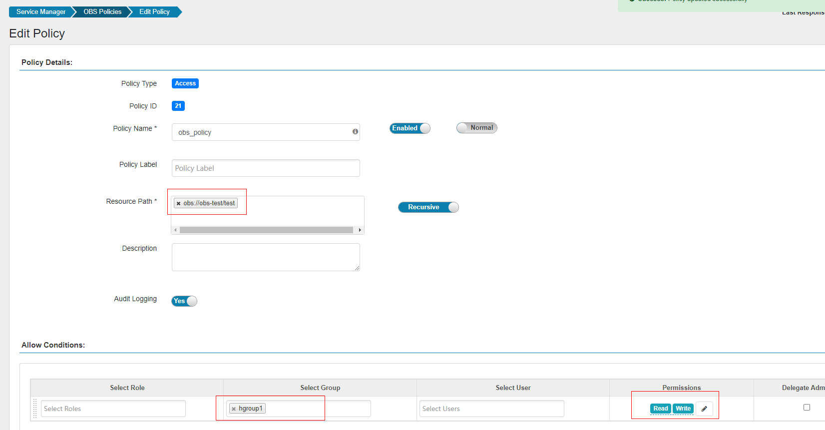This screenshot has height=430, width=825.
Task: Toggle the Recursive switch
Action: (x=428, y=207)
